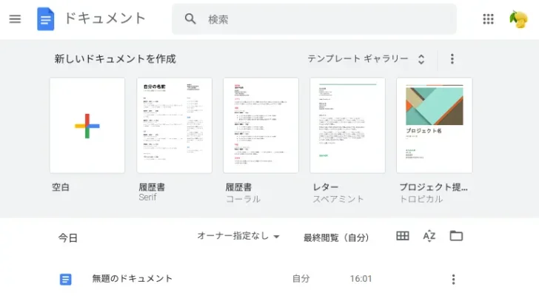
Task: Click the search magnifier icon
Action: [x=190, y=19]
